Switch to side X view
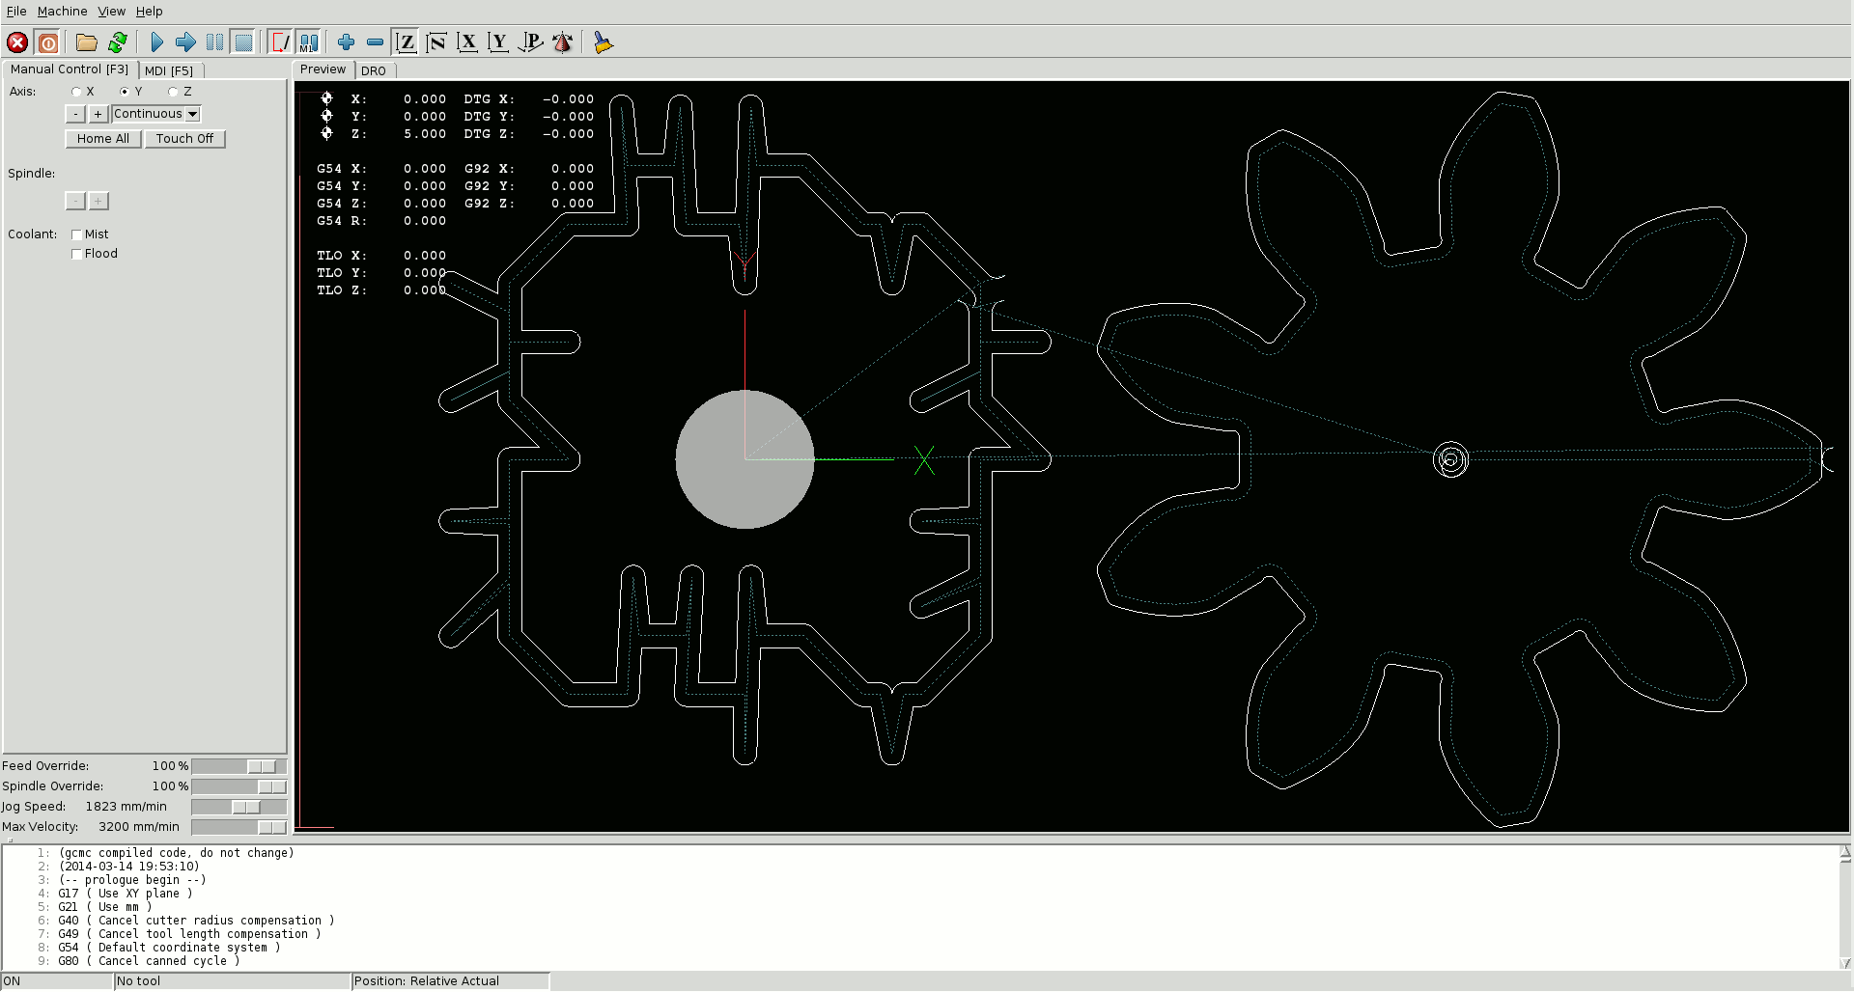Image resolution: width=1854 pixels, height=992 pixels. (467, 42)
